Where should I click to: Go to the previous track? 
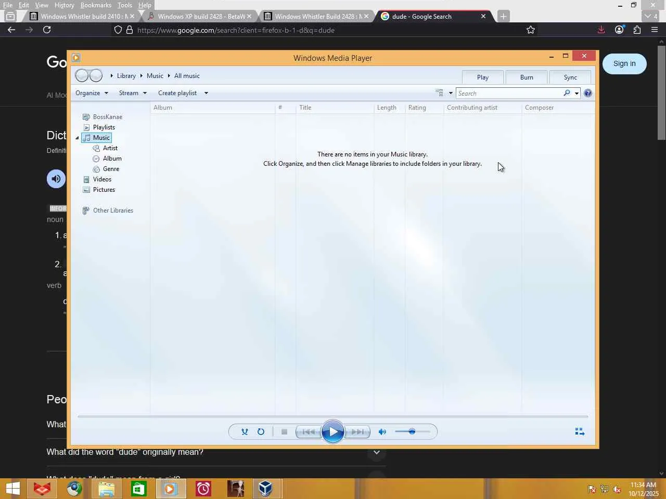[x=308, y=432]
